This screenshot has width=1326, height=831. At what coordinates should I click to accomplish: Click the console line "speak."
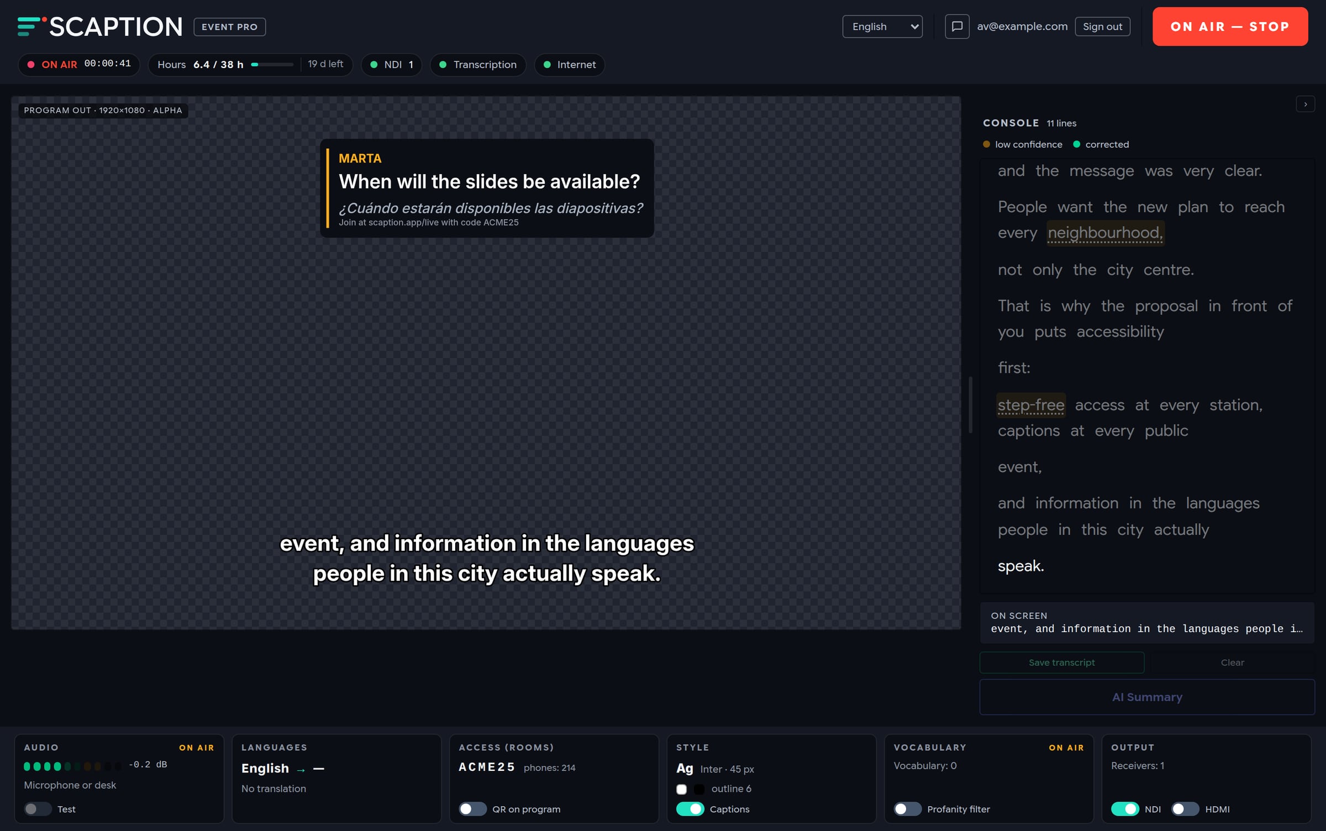[x=1020, y=566]
